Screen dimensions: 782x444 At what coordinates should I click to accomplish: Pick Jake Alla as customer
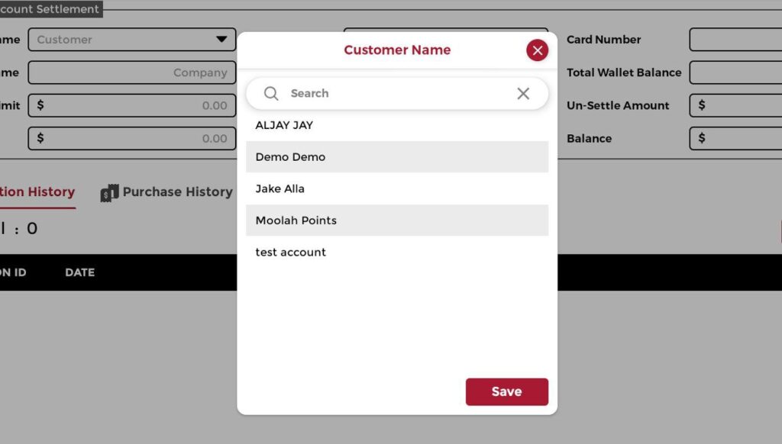pos(280,188)
